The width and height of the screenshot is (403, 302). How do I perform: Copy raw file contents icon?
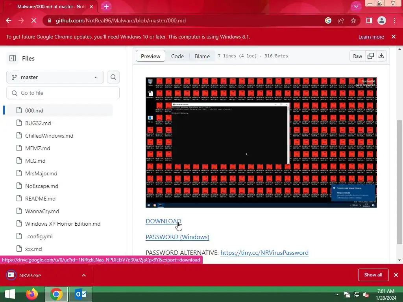click(371, 56)
